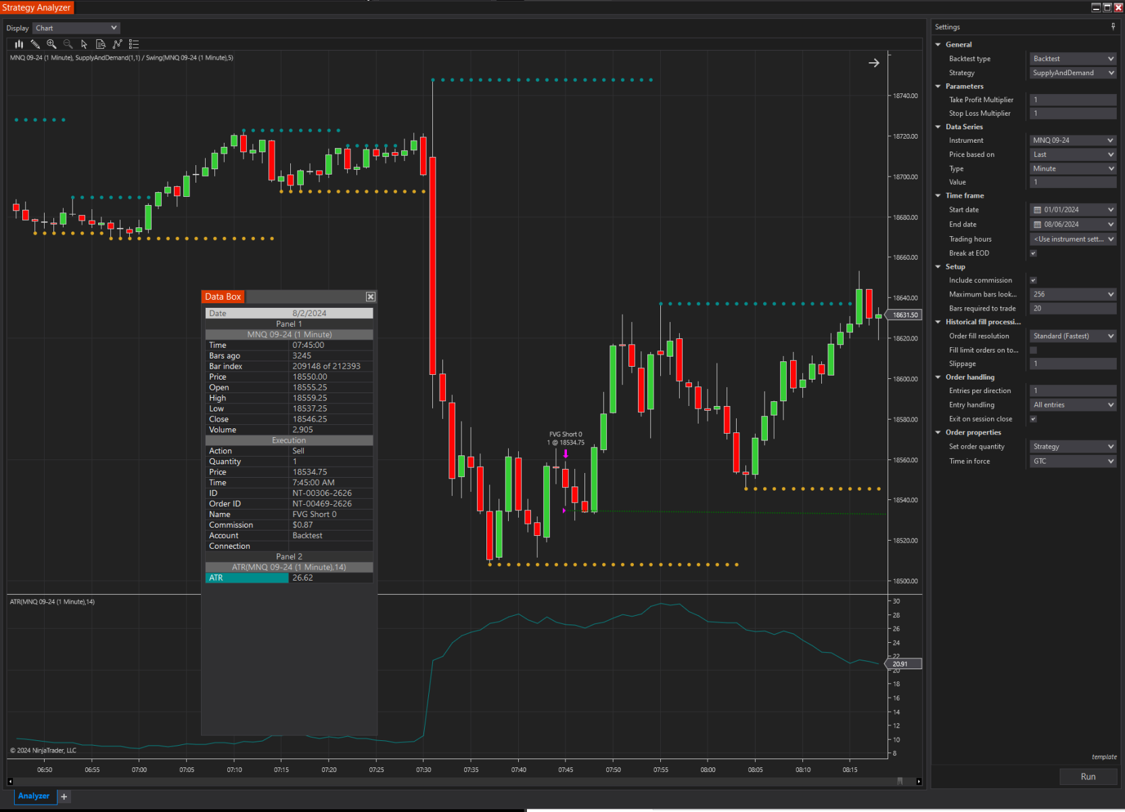Open the Entry handling dropdown
The height and width of the screenshot is (812, 1125).
(1073, 405)
